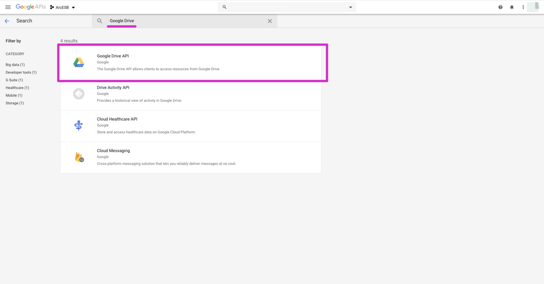This screenshot has height=284, width=544.
Task: Open the ArcESB project selector dropdown
Action: click(x=63, y=8)
